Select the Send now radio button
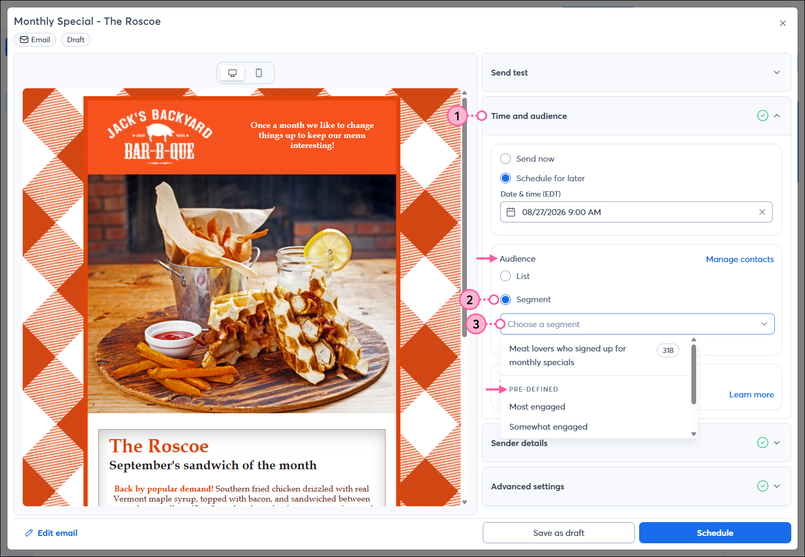This screenshot has width=805, height=557. tap(506, 159)
